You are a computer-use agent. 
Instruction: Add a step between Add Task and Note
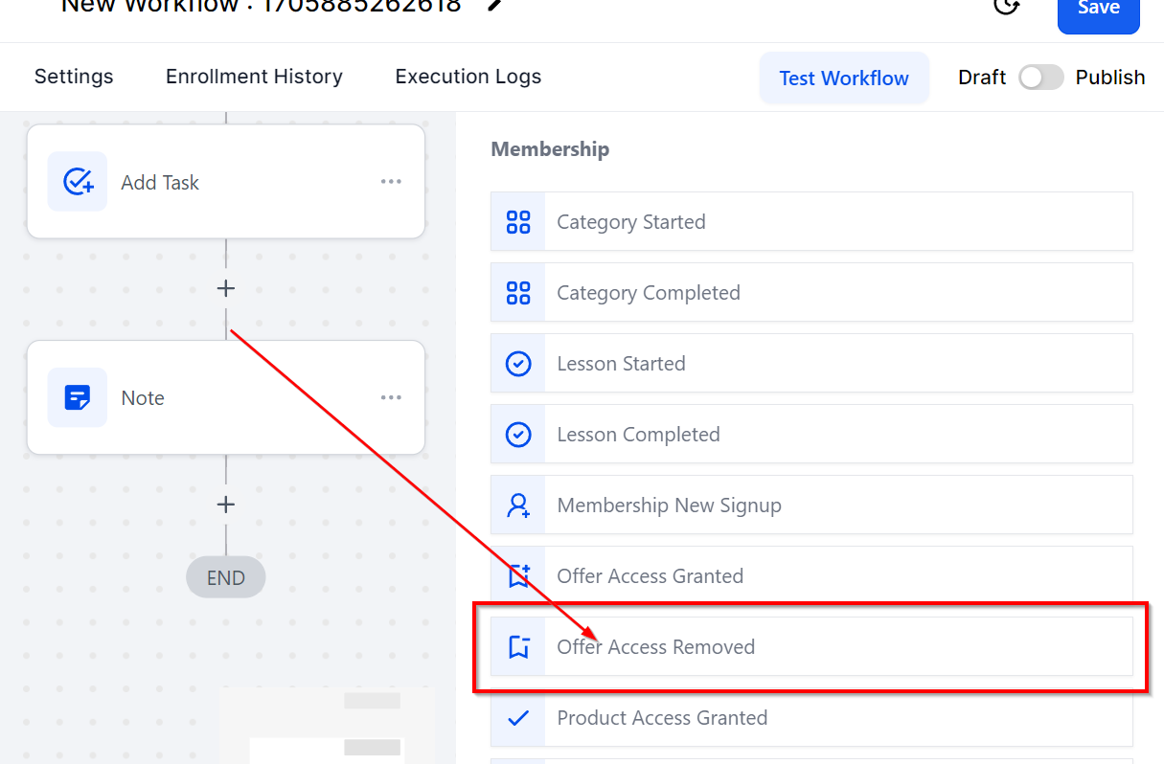(x=226, y=288)
